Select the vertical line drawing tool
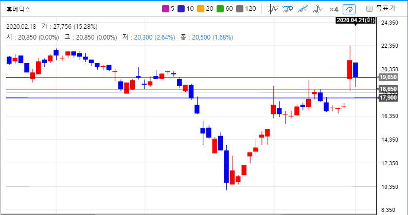The image size is (408, 215). (x=318, y=9)
